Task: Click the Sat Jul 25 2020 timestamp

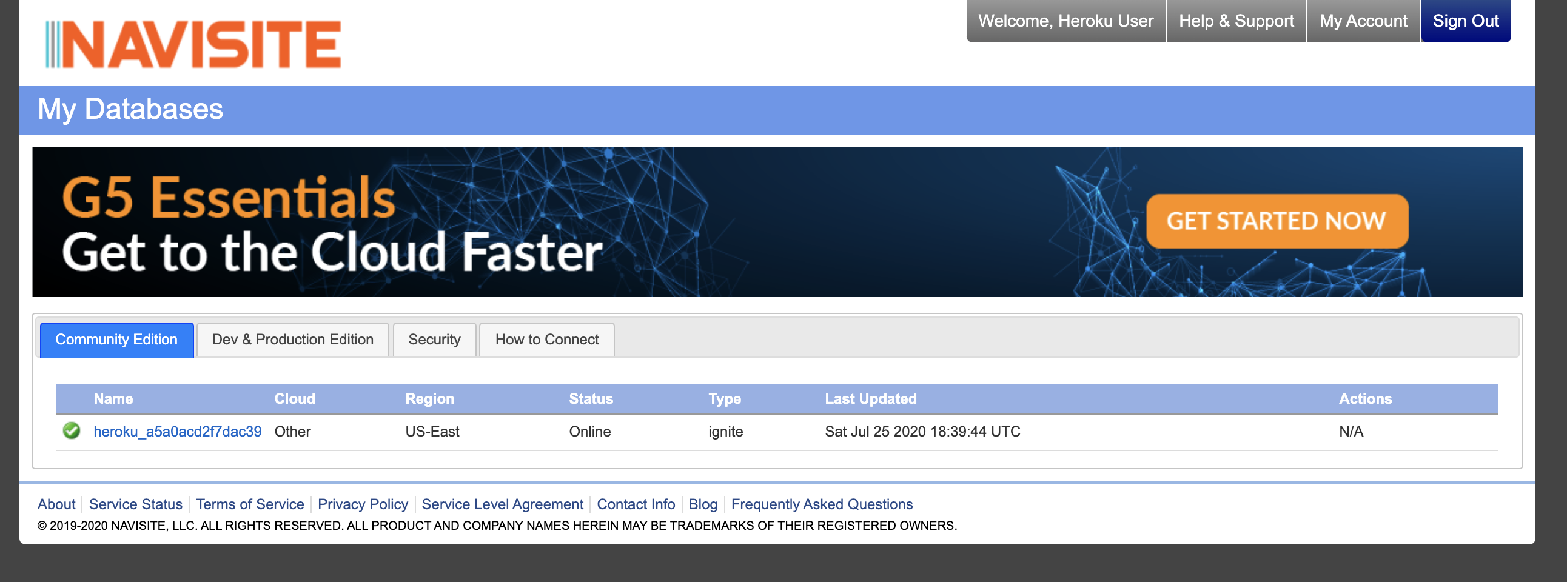Action: [923, 431]
